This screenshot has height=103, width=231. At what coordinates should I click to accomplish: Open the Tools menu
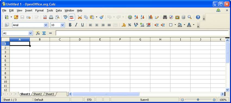(x=50, y=10)
